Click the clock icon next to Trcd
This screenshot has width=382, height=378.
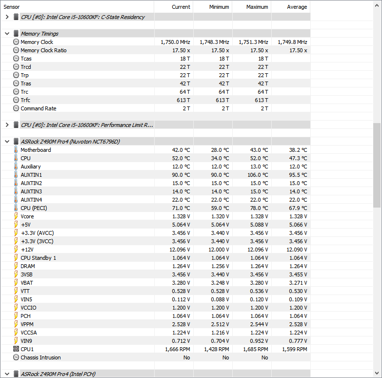pos(16,67)
